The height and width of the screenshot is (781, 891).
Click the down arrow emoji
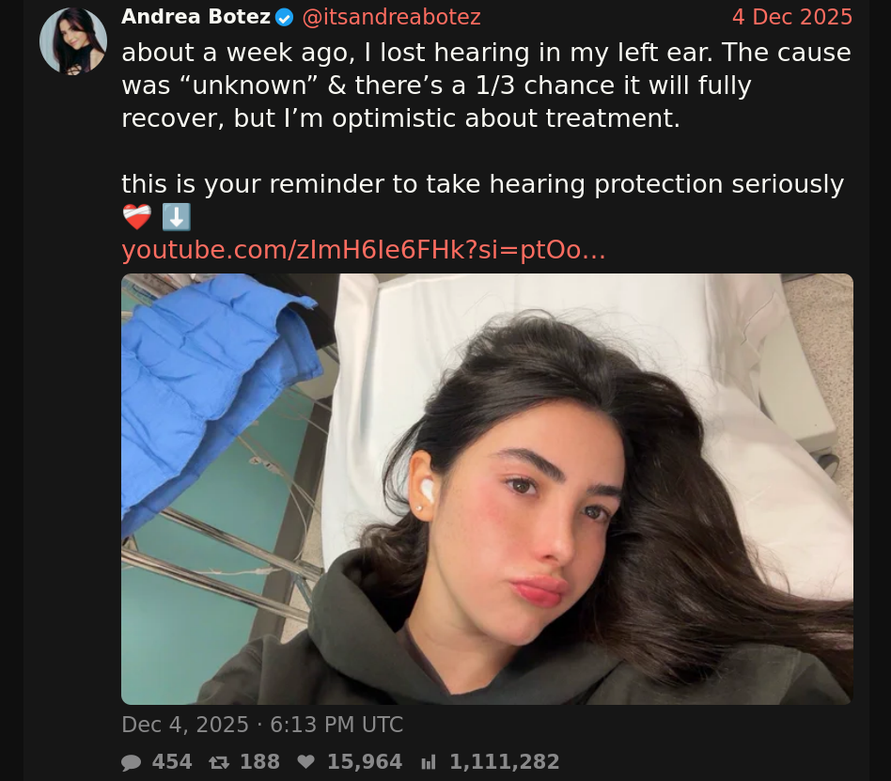[x=176, y=217]
